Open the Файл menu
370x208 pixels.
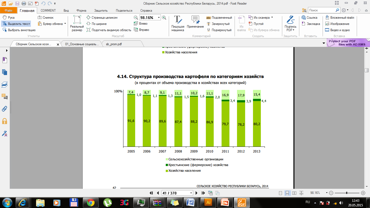tap(8, 11)
